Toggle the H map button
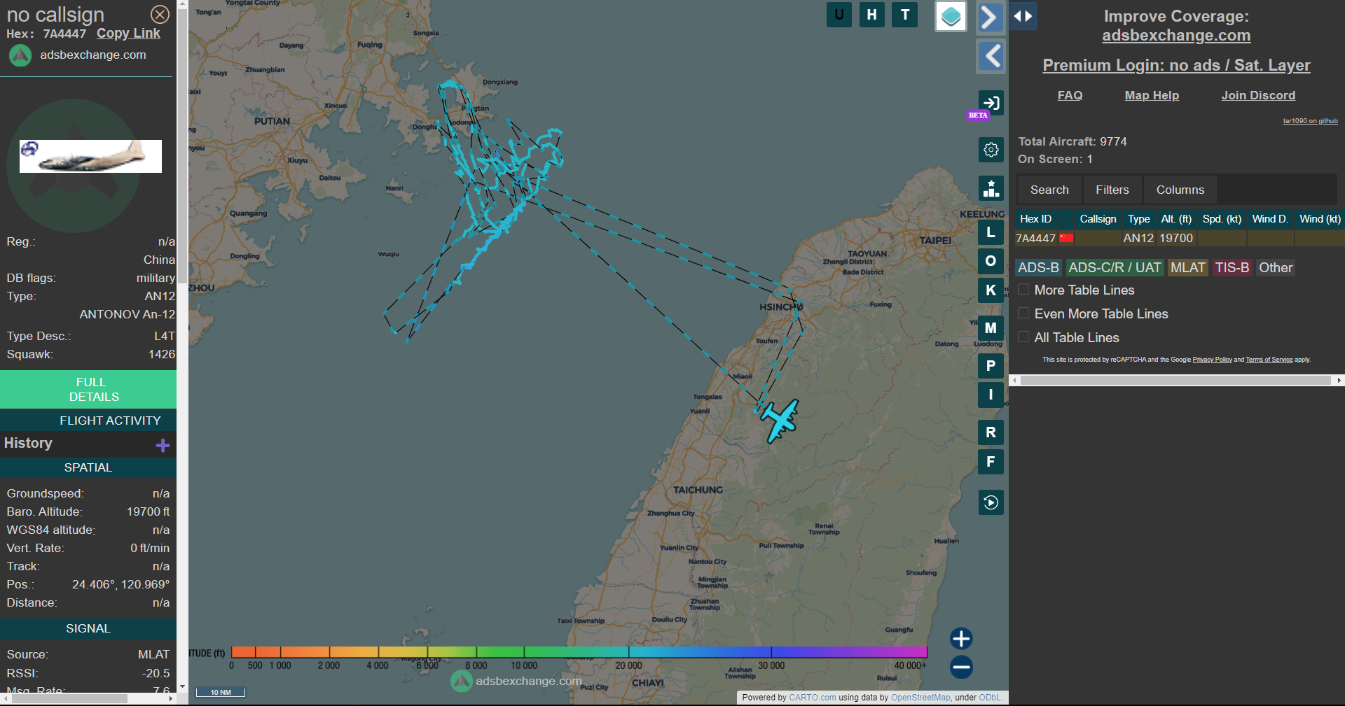 coord(872,15)
